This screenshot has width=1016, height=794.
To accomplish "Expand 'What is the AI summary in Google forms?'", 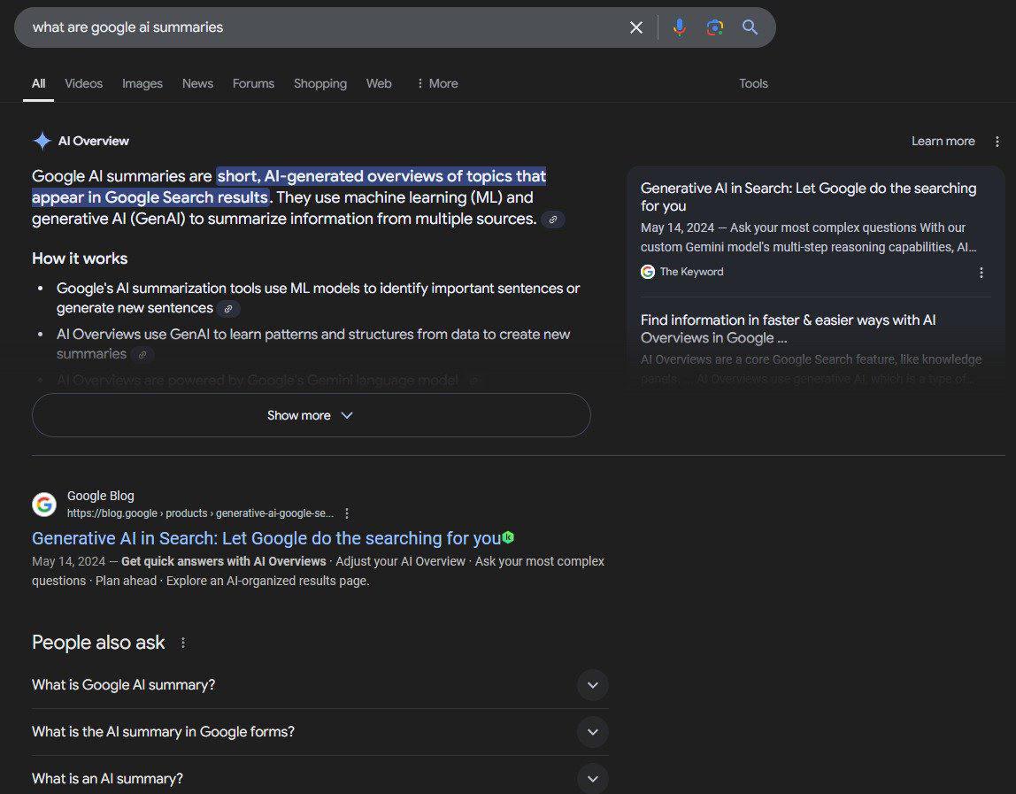I will click(592, 732).
